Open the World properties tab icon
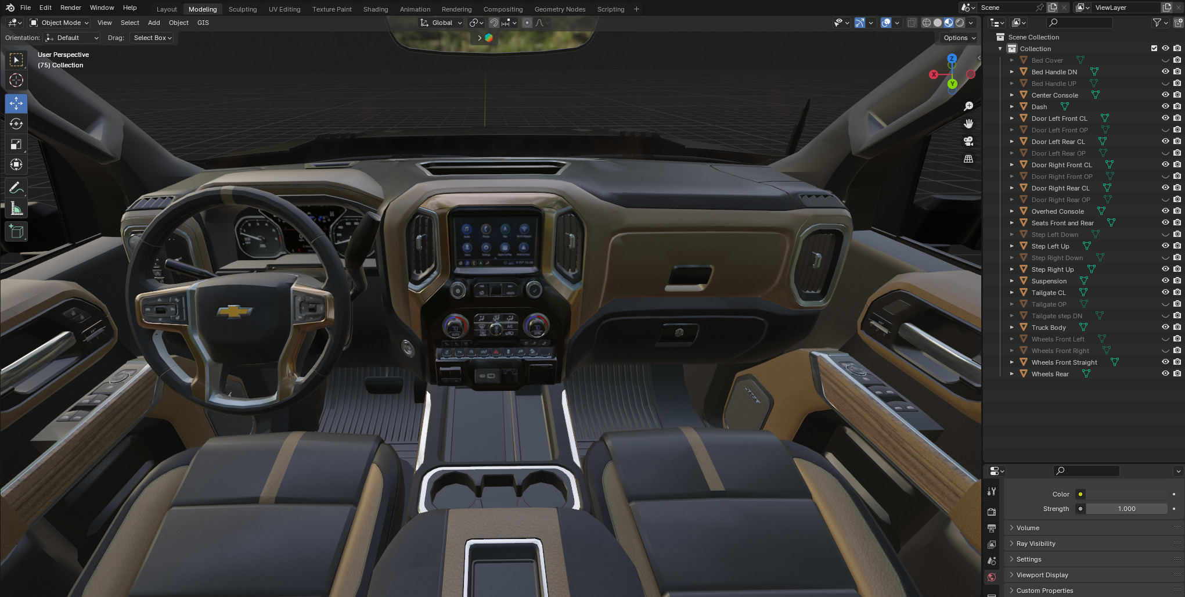Viewport: 1185px width, 597px height. tap(992, 577)
